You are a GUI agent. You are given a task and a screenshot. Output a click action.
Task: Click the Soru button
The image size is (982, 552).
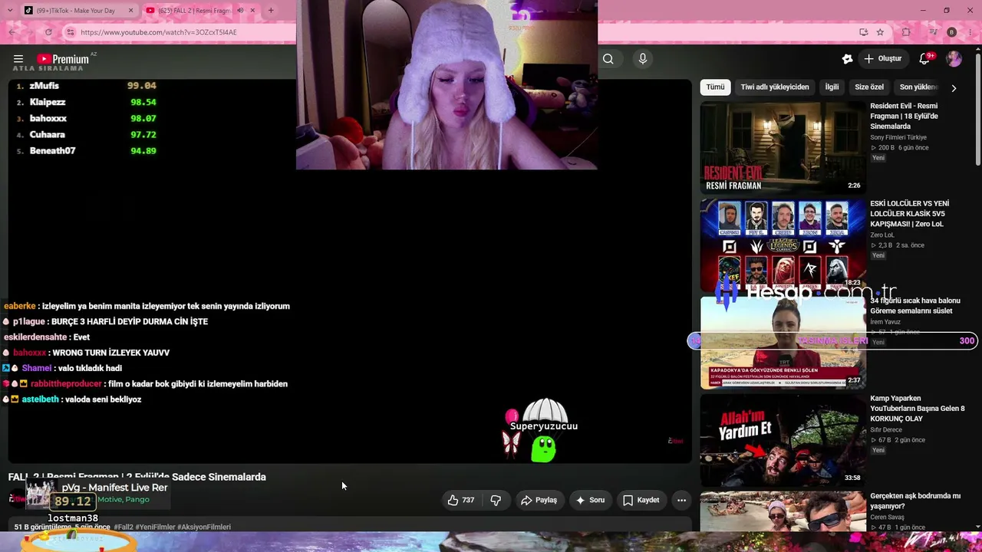pos(589,501)
